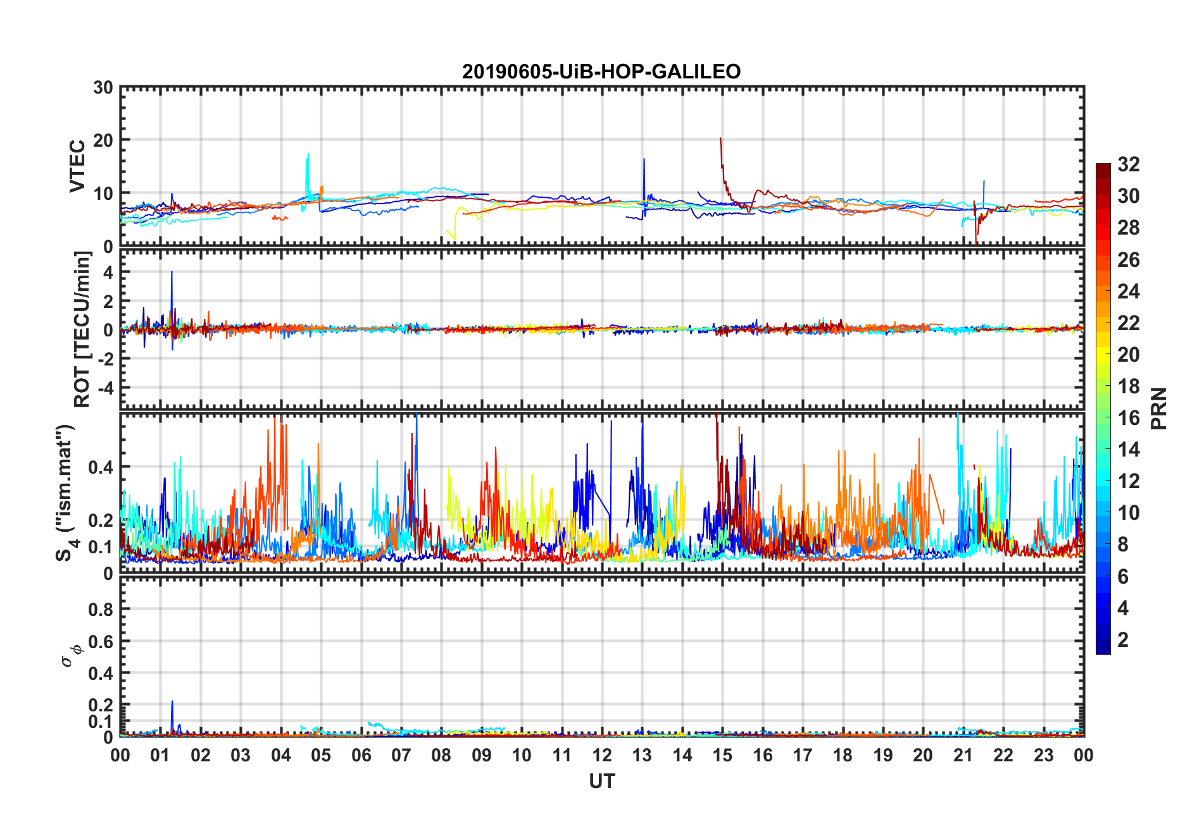Select the VTEC y-axis label
1204x817 pixels.
click(x=77, y=166)
